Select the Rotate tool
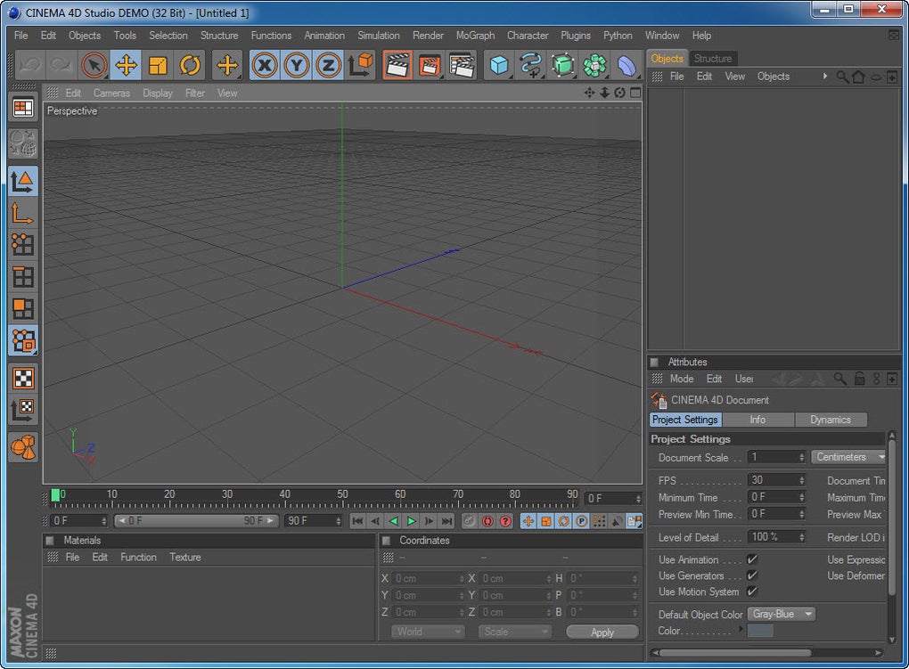 pos(190,65)
